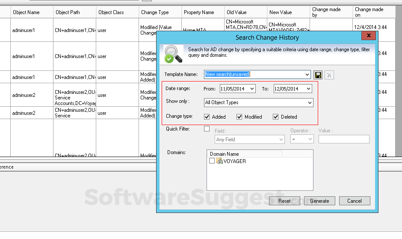Select first adminuser1 row in grid
Screen dimensions: 402x239
(x=32, y=30)
